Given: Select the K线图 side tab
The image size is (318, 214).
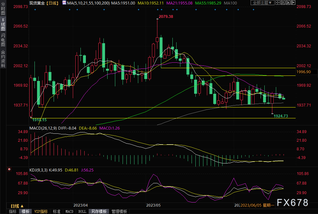Looking at the screenshot, I should [x=3, y=25].
